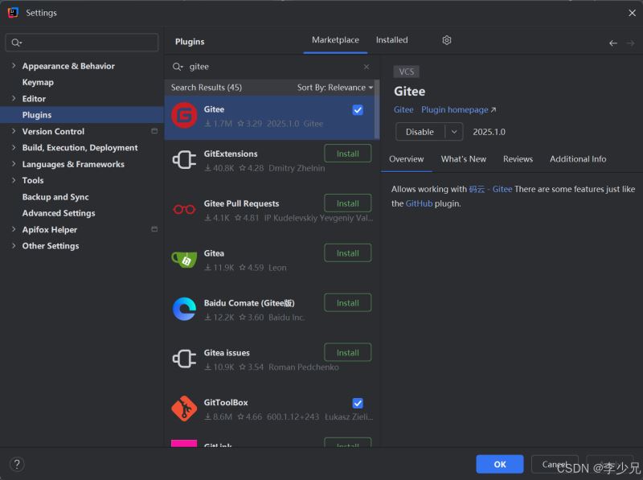Screen dimensions: 643x480
Task: Click the IntelliJ logo in title bar
Action: (x=13, y=13)
